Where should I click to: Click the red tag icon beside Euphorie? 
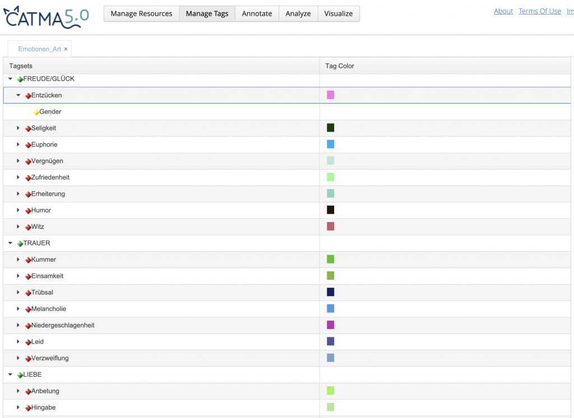click(28, 145)
